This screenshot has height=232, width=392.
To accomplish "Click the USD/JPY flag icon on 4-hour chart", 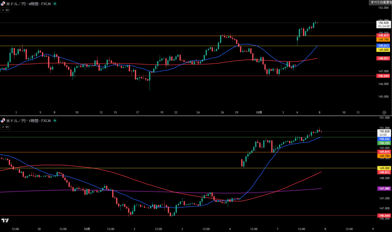I will pos(3,3).
